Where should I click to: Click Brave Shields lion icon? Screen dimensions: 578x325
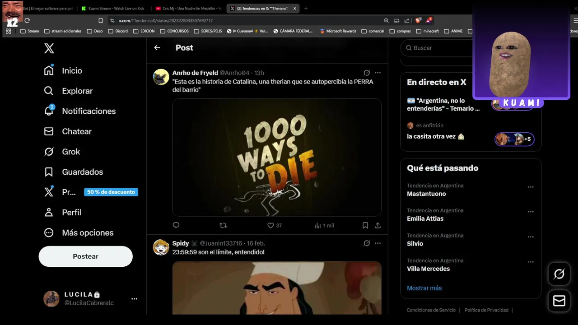tap(418, 20)
